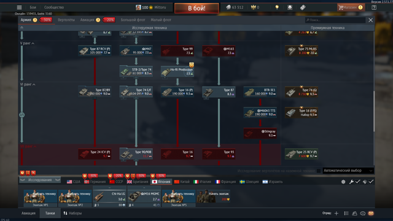Screen dimensions: 393x221
Task: Click the help question mark icon
Action: pyautogui.click(x=374, y=7)
